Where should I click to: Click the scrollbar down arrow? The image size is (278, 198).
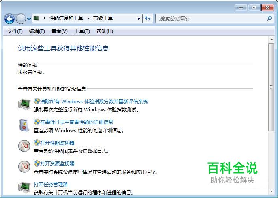(x=272, y=191)
